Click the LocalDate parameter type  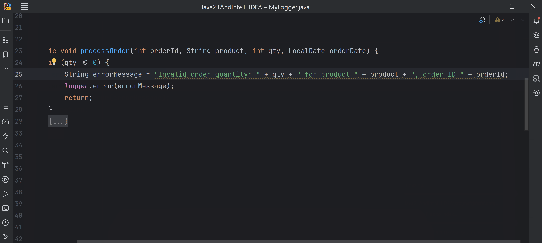tap(307, 51)
